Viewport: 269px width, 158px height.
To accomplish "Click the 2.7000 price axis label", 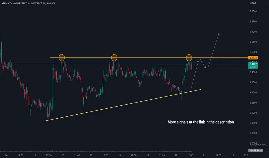I will 253,11.
